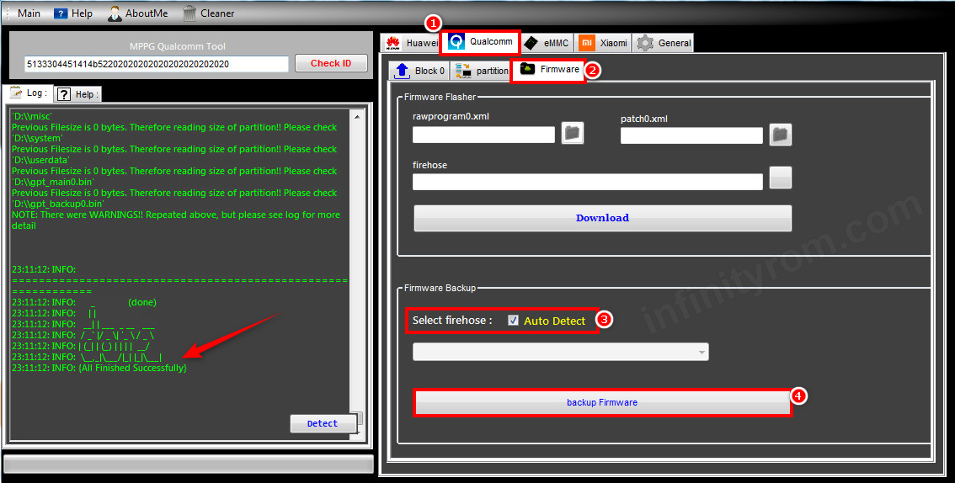Click the 'D:\\userdata' log line

click(x=40, y=160)
